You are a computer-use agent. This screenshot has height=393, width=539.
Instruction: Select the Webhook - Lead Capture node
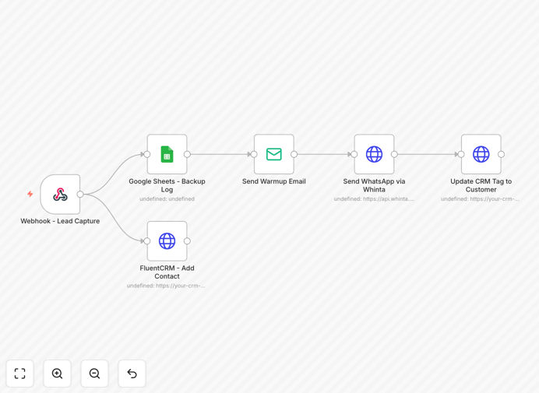(60, 195)
